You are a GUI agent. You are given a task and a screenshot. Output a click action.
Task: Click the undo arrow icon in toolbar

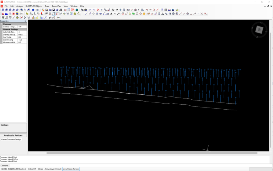[90, 10]
